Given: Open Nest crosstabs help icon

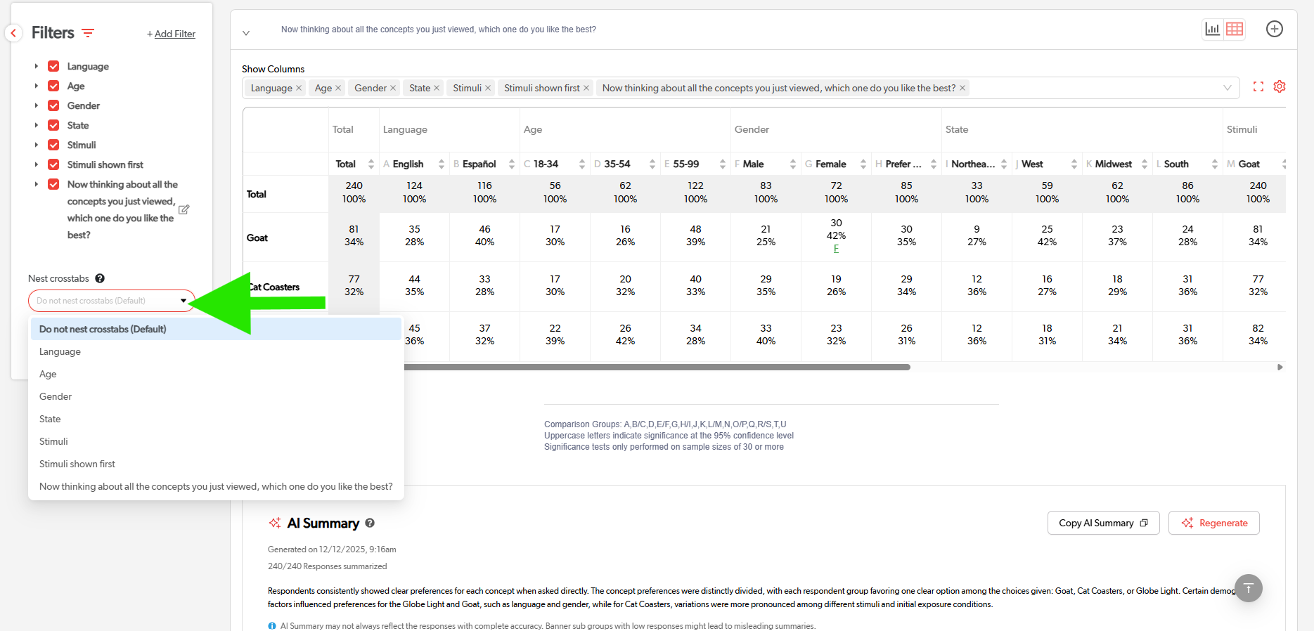Looking at the screenshot, I should pyautogui.click(x=100, y=278).
